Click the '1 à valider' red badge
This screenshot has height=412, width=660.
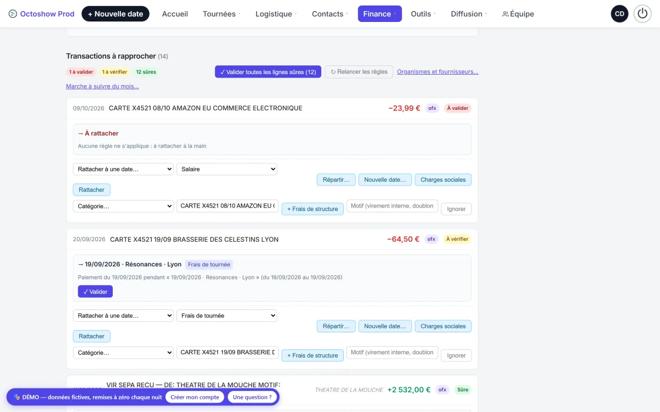(81, 72)
